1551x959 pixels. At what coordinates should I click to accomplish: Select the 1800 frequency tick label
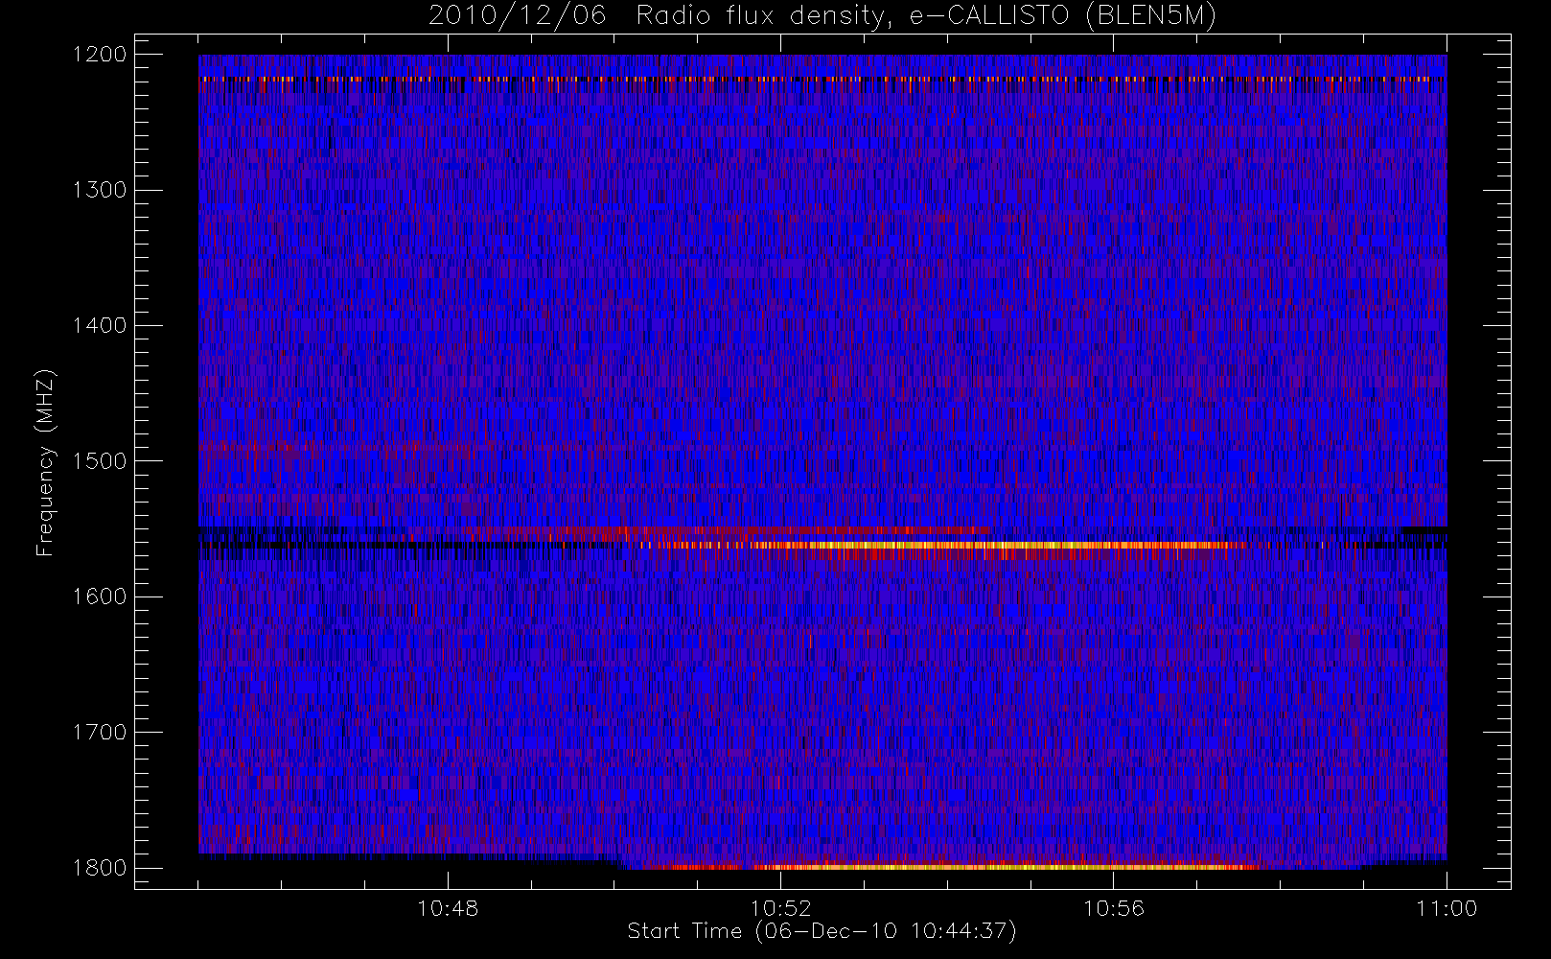pyautogui.click(x=100, y=868)
